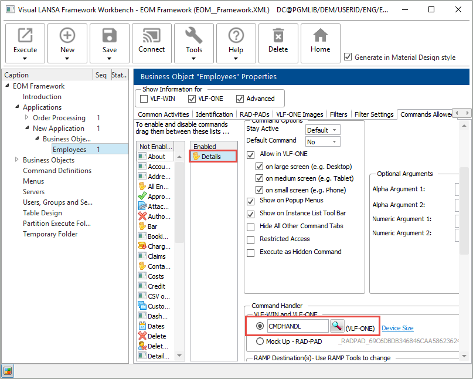Click the Not Enabled list scrollbar thumb

coord(179,202)
